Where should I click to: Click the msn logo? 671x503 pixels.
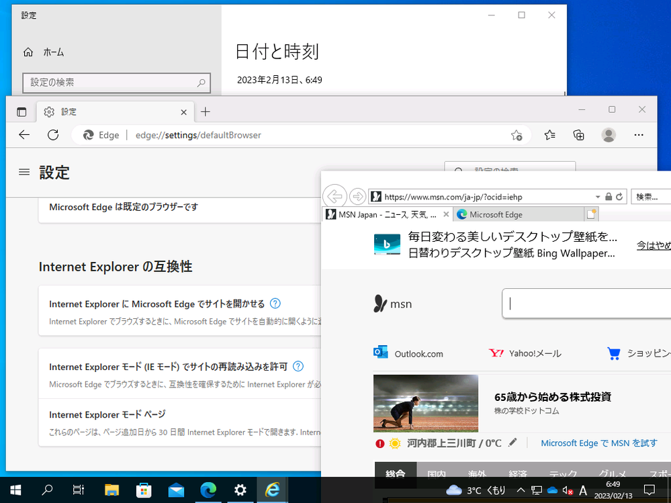tap(392, 304)
